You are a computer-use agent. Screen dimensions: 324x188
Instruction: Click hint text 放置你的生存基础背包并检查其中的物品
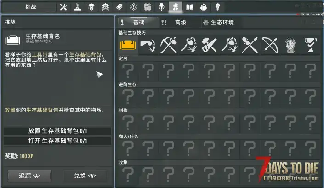click(55, 110)
